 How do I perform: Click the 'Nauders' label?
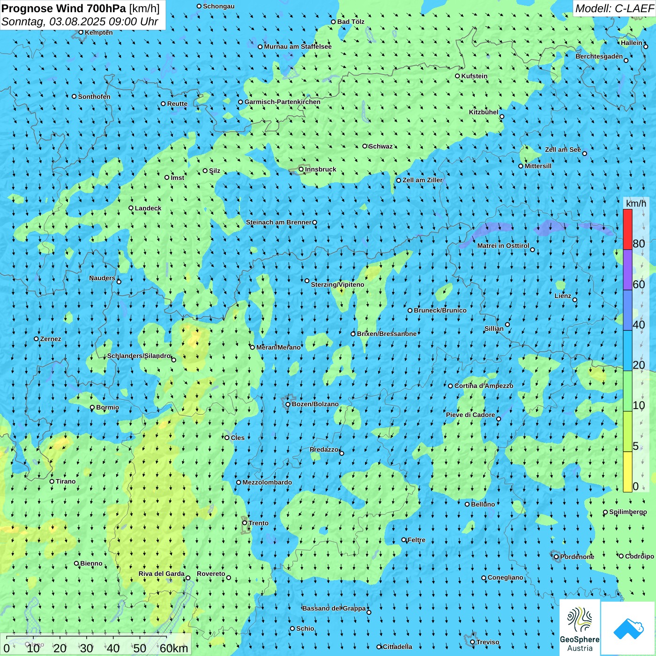click(x=102, y=278)
